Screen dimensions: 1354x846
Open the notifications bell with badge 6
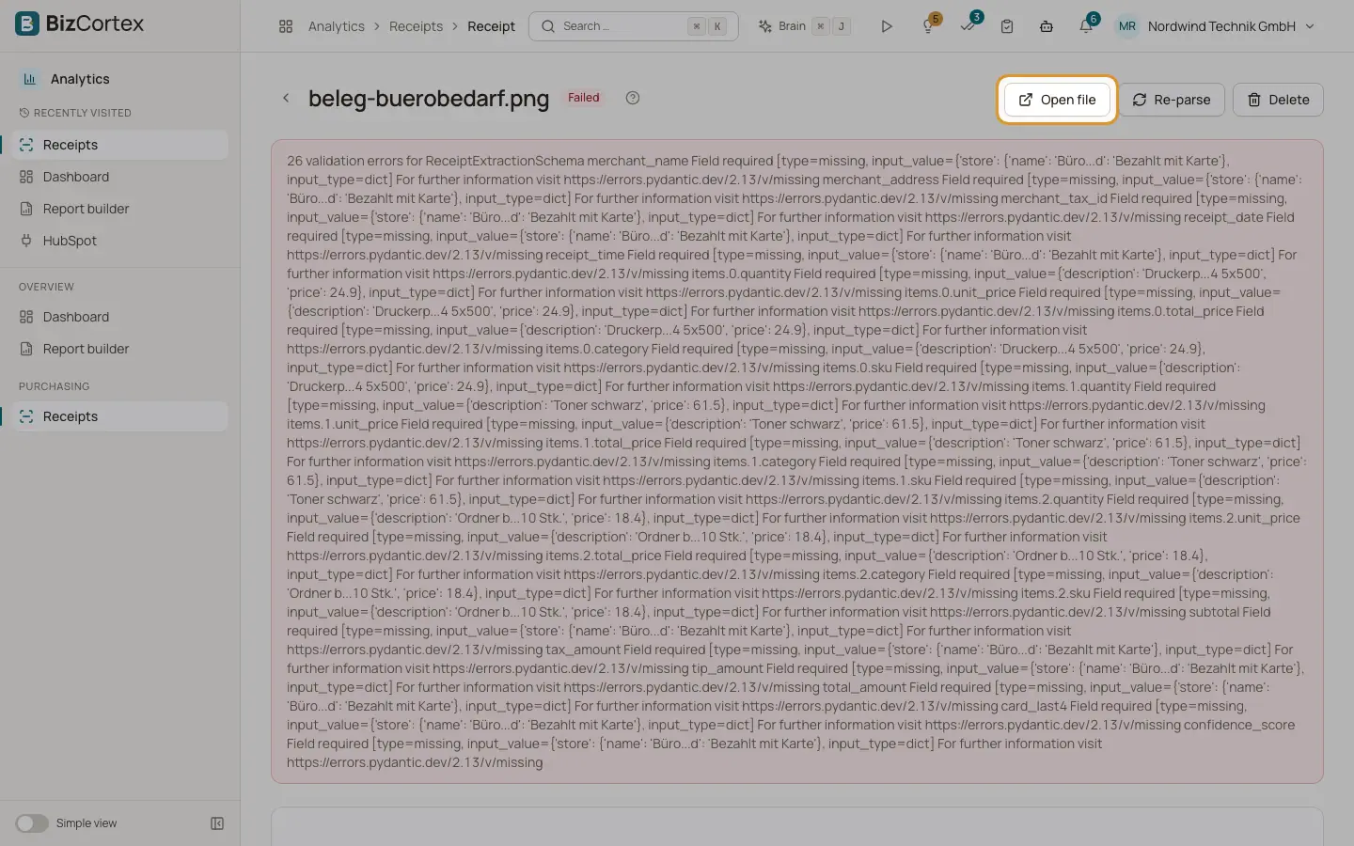tap(1086, 26)
